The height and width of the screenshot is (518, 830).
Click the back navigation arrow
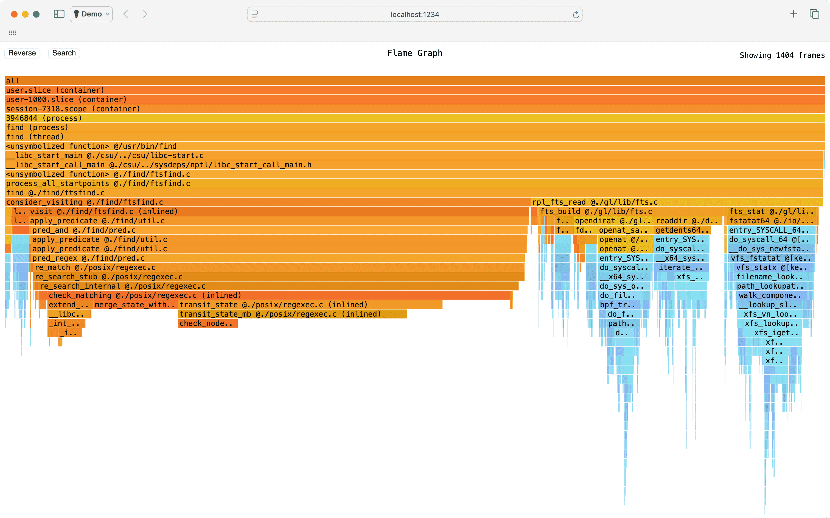pos(126,14)
